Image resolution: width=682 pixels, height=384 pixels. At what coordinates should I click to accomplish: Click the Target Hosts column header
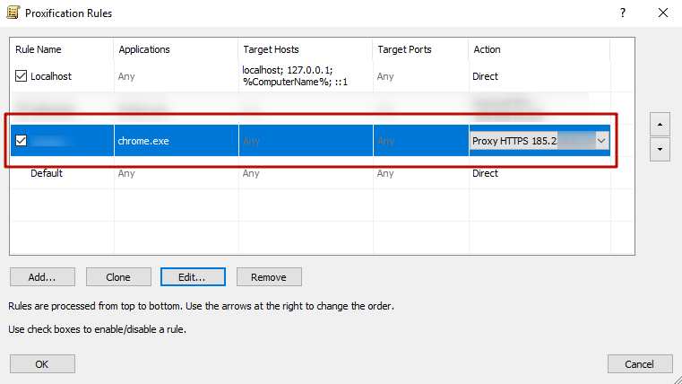(x=305, y=50)
